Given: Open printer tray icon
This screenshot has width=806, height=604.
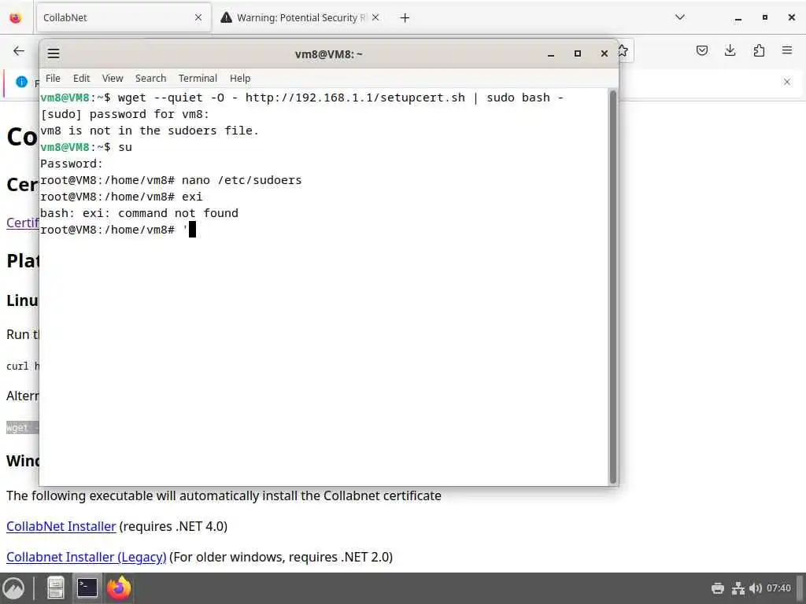Looking at the screenshot, I should (x=718, y=588).
